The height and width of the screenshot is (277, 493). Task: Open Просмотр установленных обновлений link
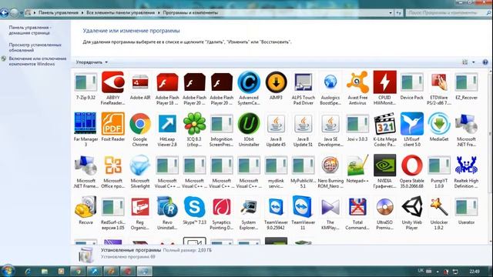point(35,48)
